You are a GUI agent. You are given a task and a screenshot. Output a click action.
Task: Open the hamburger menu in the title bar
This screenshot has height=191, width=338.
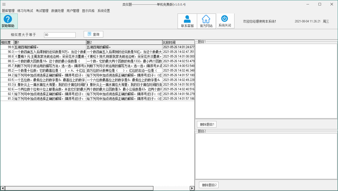[x=4, y=4]
